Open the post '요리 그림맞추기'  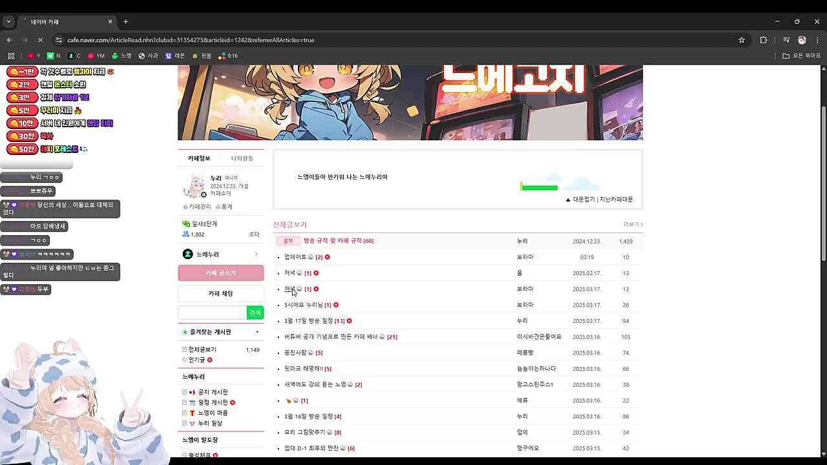(x=304, y=432)
